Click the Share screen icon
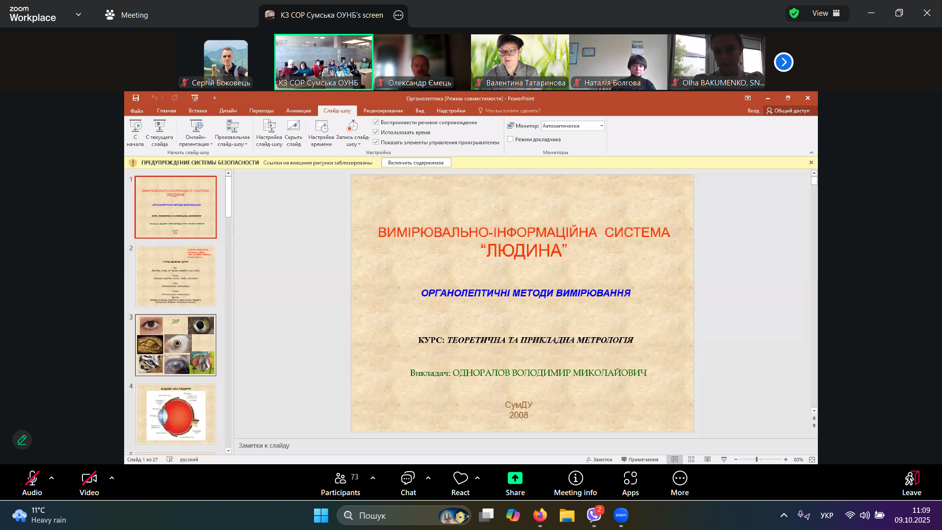Image resolution: width=942 pixels, height=530 pixels. pyautogui.click(x=515, y=478)
